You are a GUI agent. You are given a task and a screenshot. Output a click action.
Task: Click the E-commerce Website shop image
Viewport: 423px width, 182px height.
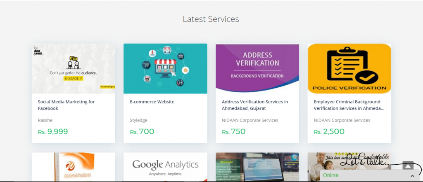(x=165, y=68)
